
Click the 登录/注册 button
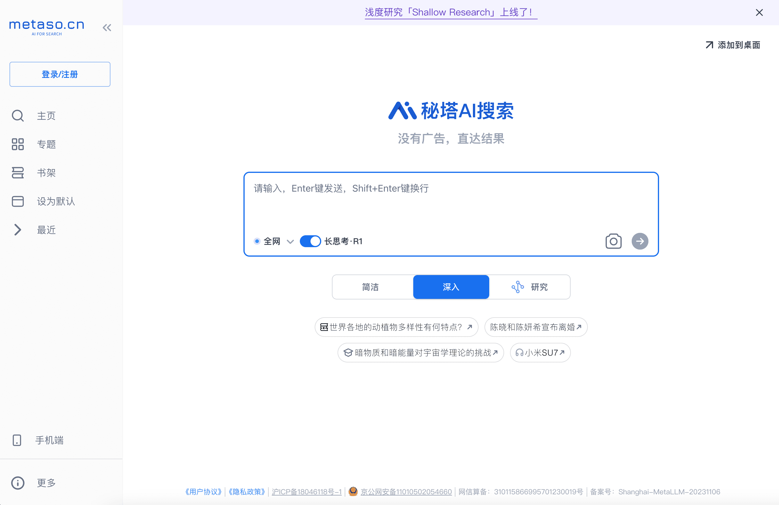point(60,74)
